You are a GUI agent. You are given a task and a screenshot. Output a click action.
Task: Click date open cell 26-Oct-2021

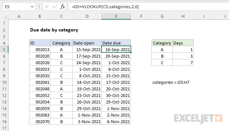[x=87, y=102]
